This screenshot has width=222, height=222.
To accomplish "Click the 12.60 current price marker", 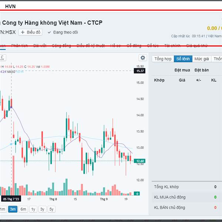I will coord(140,161).
